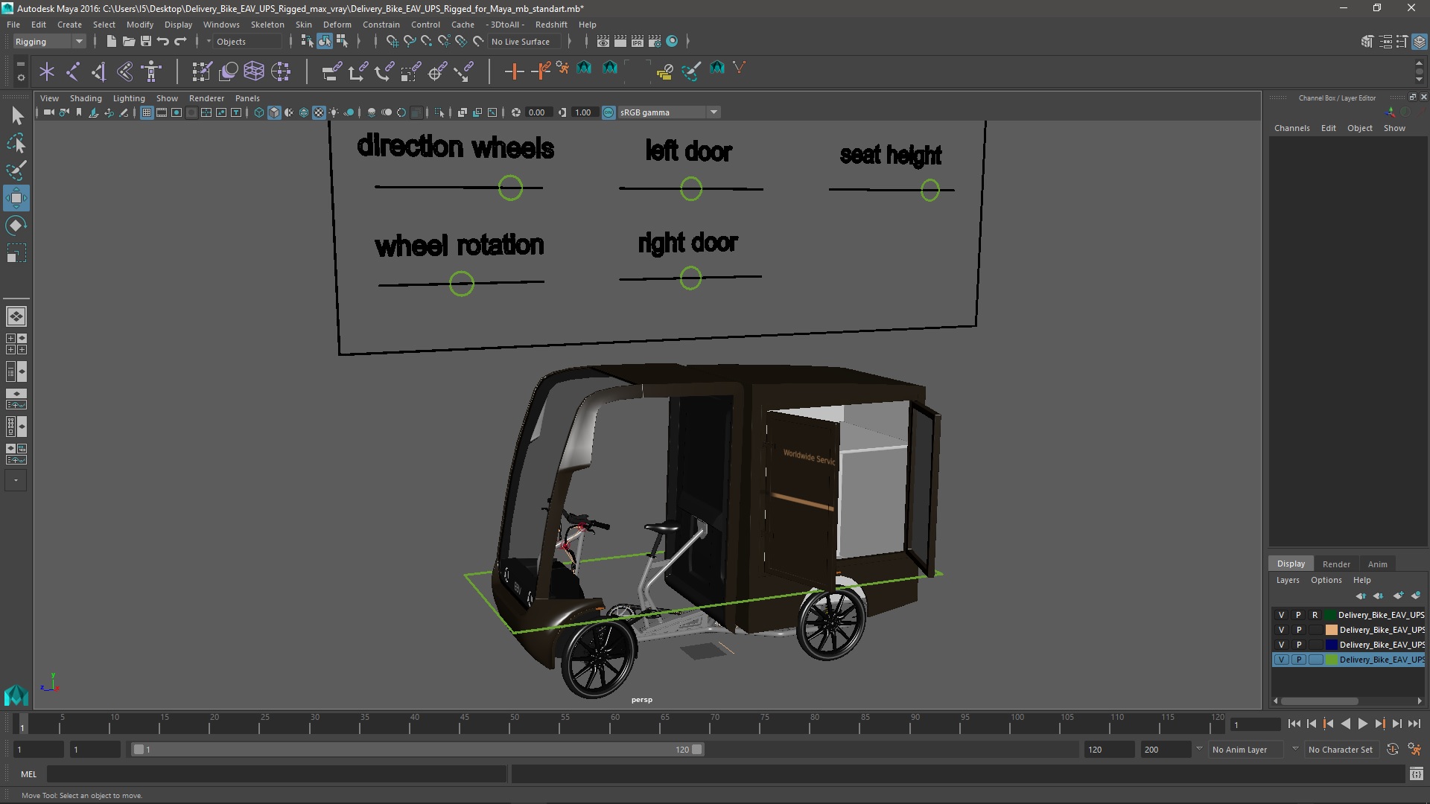This screenshot has height=804, width=1430.
Task: Choose the Scale tool in toolbox
Action: point(16,253)
